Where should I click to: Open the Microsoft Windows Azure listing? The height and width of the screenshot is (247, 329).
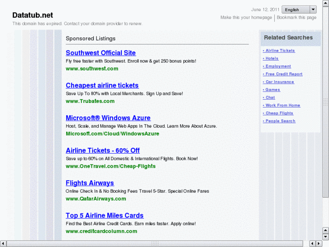pyautogui.click(x=108, y=118)
